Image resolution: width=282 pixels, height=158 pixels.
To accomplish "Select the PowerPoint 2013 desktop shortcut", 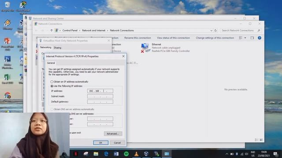I will pyautogui.click(x=7, y=44).
